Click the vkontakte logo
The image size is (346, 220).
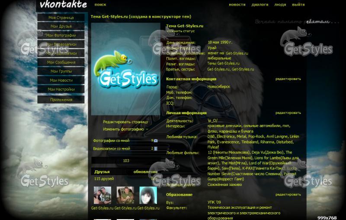pos(63,4)
